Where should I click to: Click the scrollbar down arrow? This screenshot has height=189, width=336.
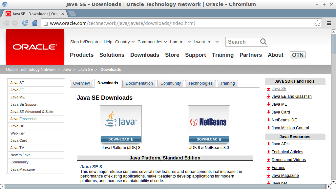[333, 182]
